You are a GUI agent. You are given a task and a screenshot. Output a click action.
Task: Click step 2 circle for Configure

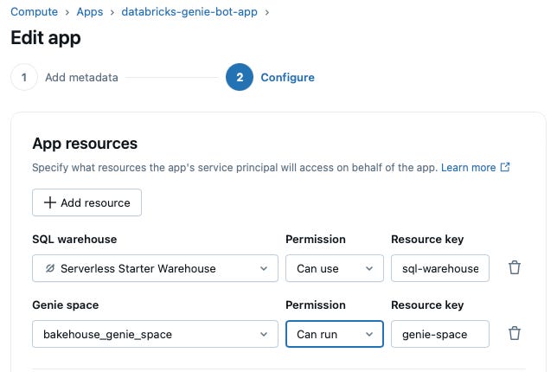click(x=240, y=77)
